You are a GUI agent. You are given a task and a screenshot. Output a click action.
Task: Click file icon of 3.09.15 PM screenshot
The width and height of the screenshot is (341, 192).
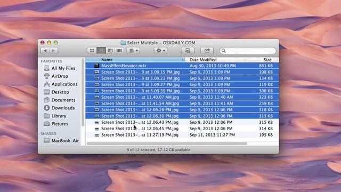point(97,72)
